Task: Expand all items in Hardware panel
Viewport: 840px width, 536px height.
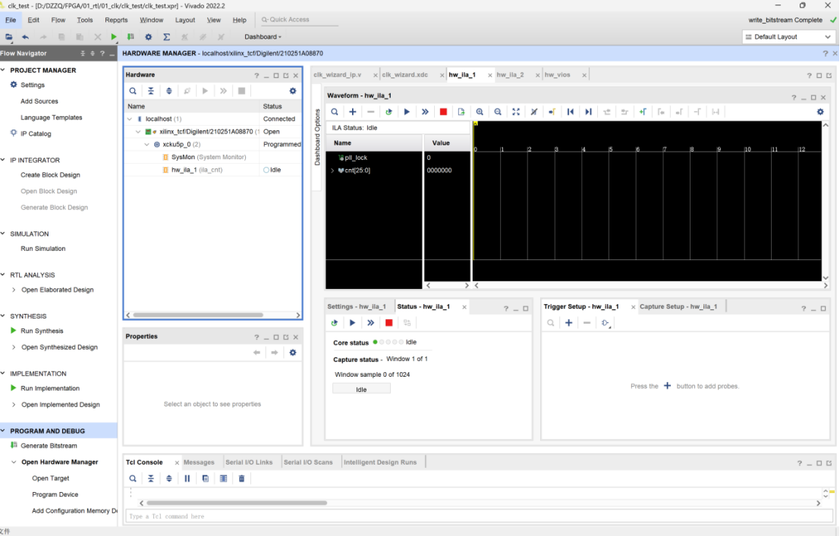Action: [168, 91]
